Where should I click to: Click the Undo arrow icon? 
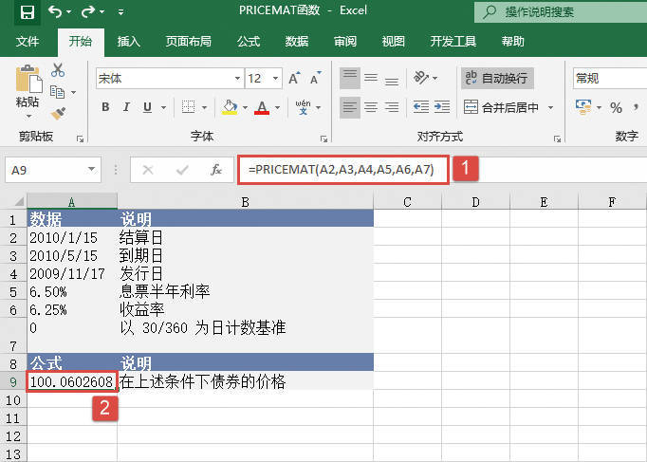point(56,12)
